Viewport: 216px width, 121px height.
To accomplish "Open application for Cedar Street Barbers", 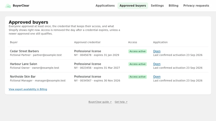I will click(x=157, y=51).
